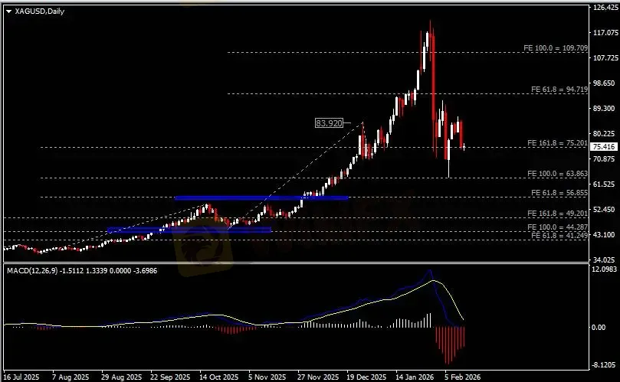
Task: Click the current price tag 75.416
Action: [604, 146]
